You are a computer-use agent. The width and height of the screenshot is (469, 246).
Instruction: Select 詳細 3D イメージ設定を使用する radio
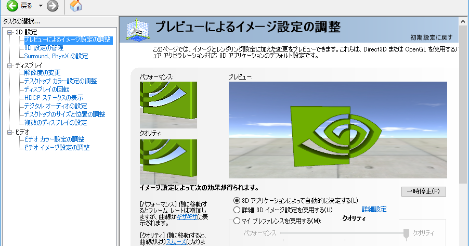[237, 210]
